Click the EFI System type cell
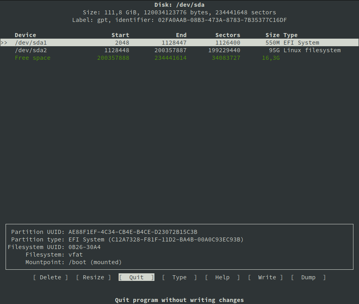Image resolution: width=359 pixels, height=304 pixels. (301, 43)
